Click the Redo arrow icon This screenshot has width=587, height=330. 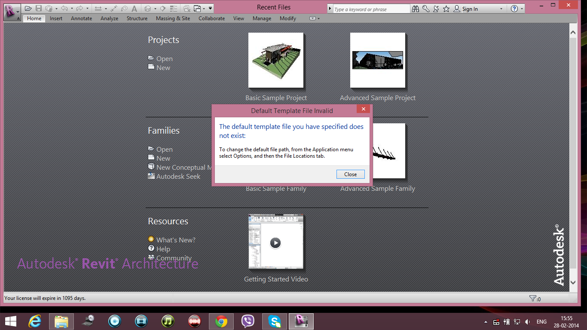click(x=79, y=8)
